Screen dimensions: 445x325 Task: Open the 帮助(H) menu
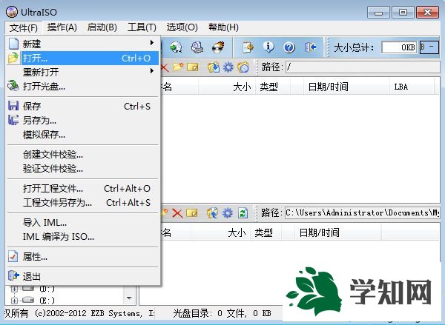pos(223,27)
